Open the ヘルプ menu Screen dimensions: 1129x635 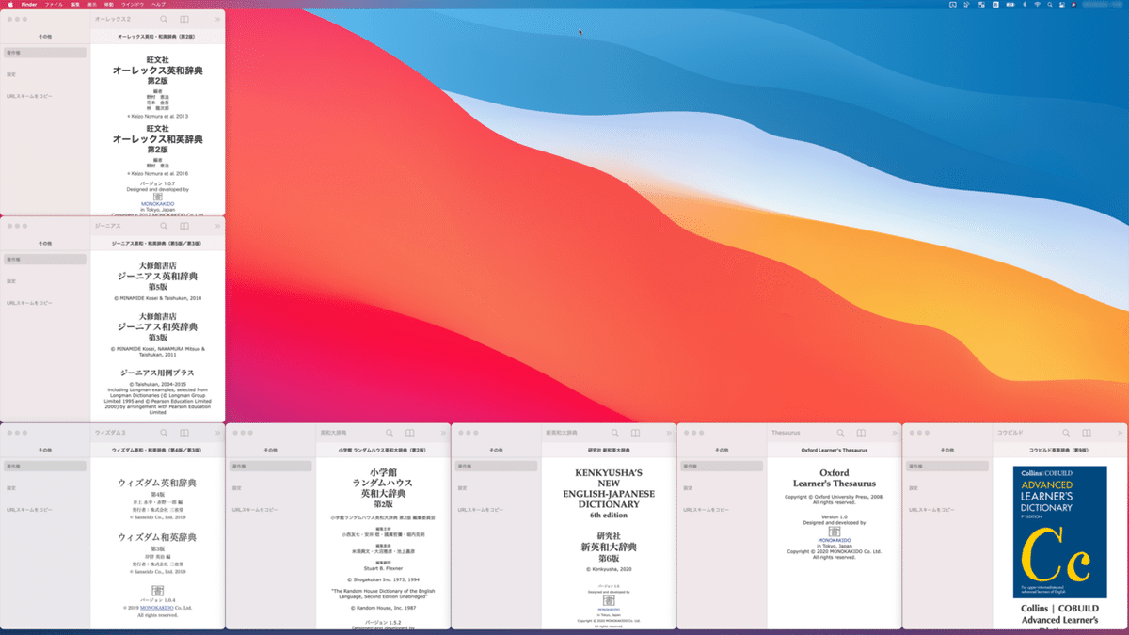(x=159, y=5)
